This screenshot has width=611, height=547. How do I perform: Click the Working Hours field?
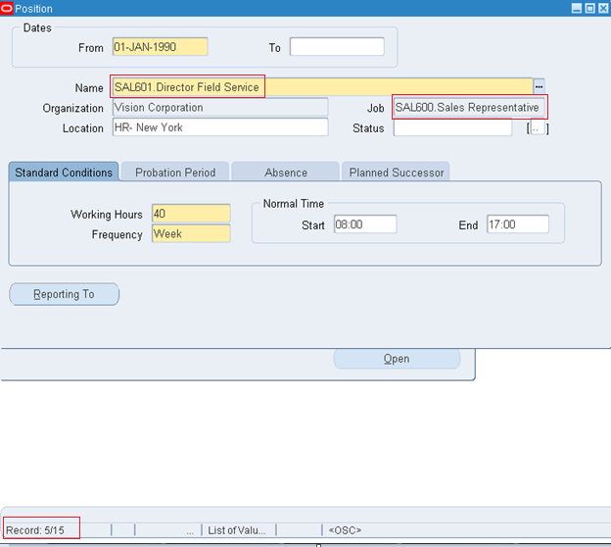pos(191,214)
